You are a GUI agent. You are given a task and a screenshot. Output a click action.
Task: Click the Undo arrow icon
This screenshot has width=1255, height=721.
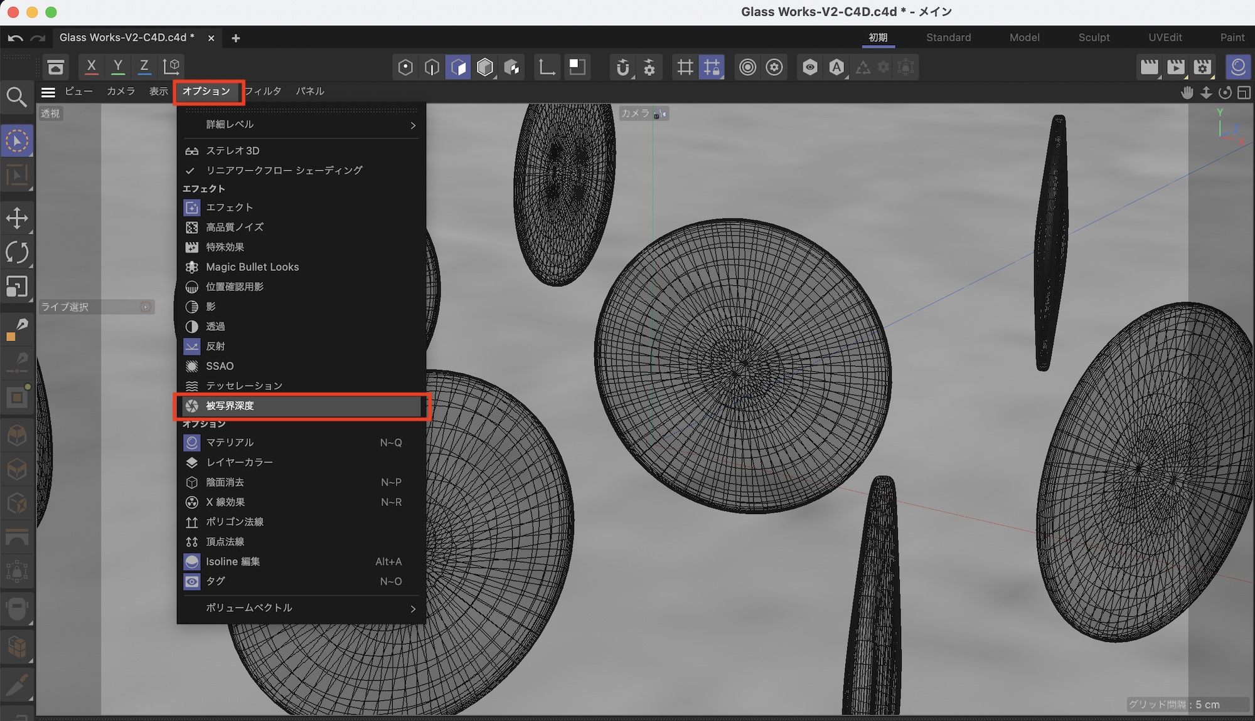click(16, 38)
